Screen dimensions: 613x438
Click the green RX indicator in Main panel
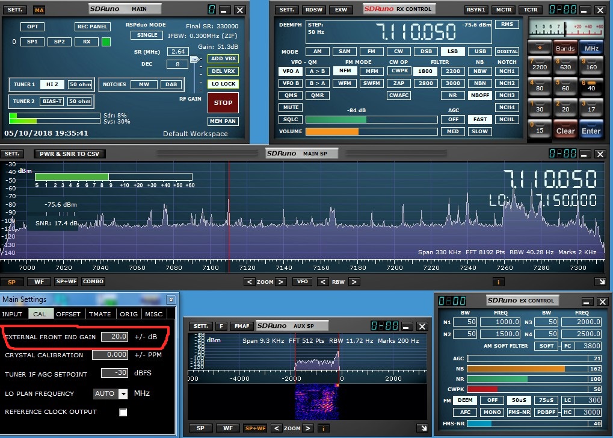106,42
